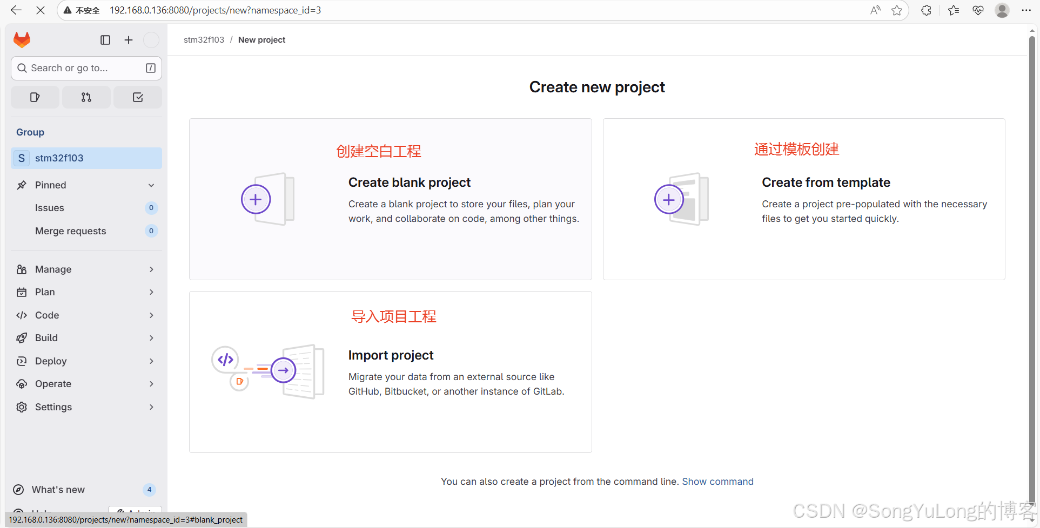Click the Merge requests count badge
Viewport: 1040px width, 528px height.
point(151,231)
